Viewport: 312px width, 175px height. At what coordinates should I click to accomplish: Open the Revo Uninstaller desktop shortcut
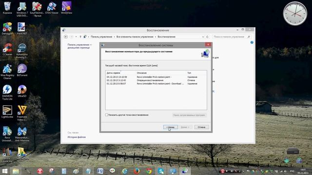[x=7, y=134]
